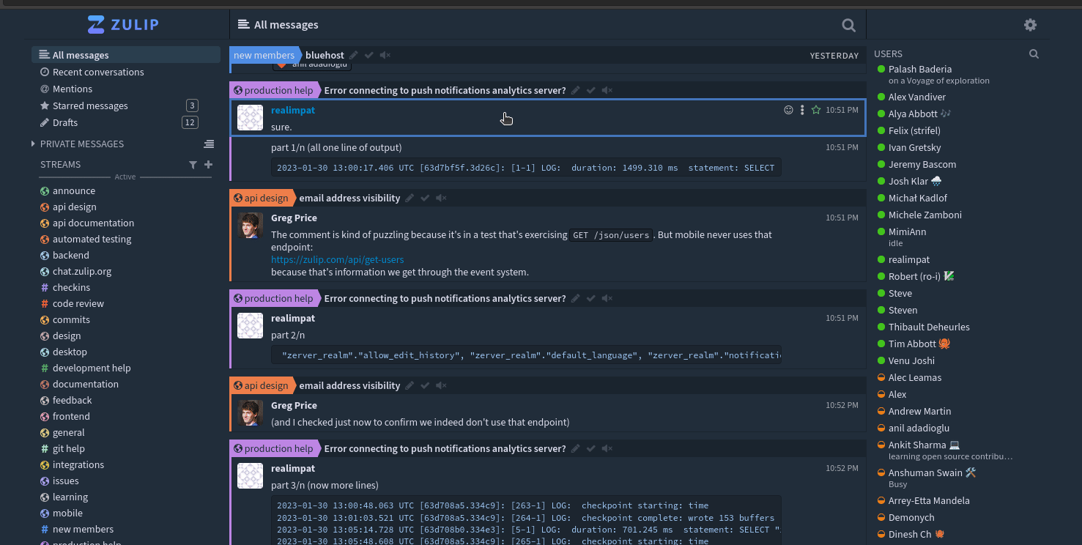Star realimpat's highlighted message
This screenshot has width=1082, height=545.
(x=815, y=110)
